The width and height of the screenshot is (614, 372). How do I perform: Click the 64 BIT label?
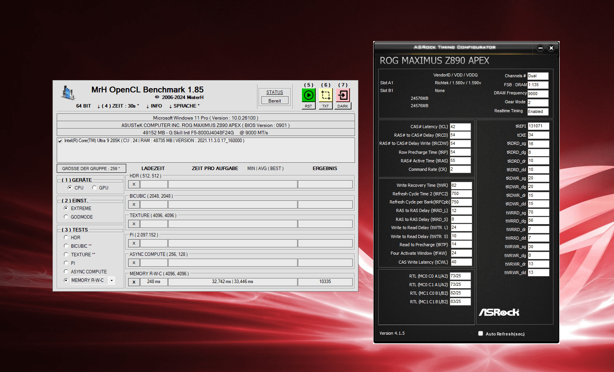(83, 106)
